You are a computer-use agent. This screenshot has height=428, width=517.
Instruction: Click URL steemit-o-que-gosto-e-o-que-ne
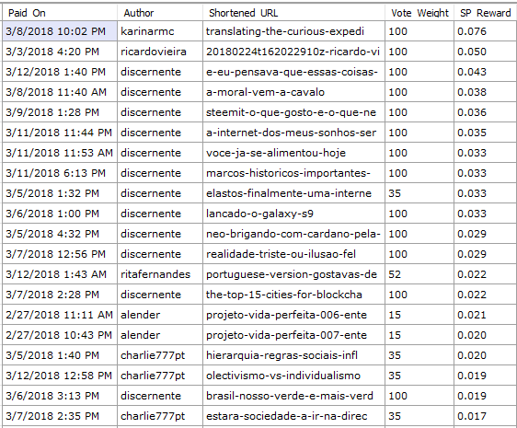293,112
